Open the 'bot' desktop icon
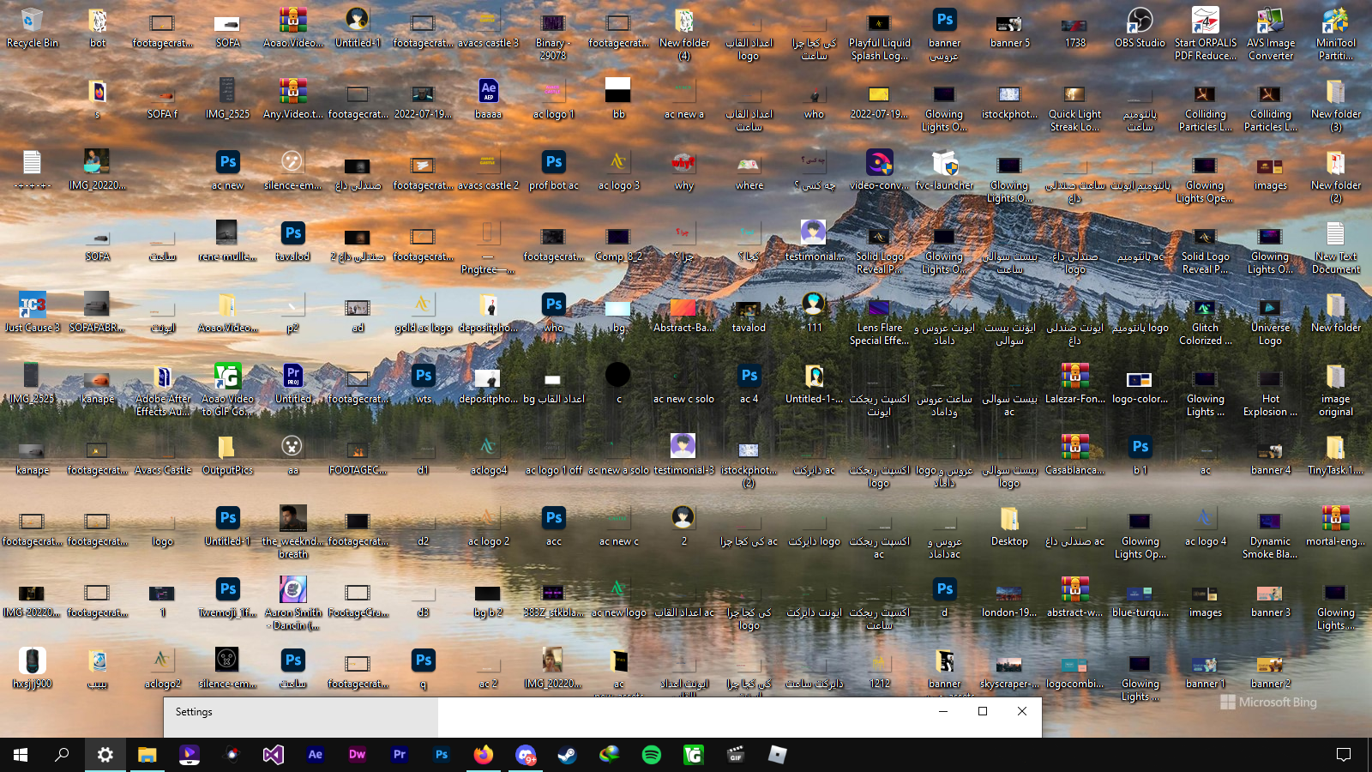 (98, 27)
